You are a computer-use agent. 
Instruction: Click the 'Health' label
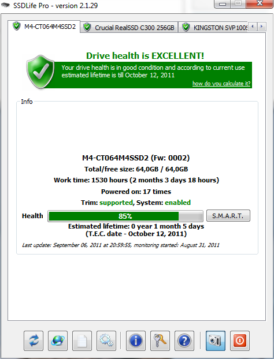[32, 216]
